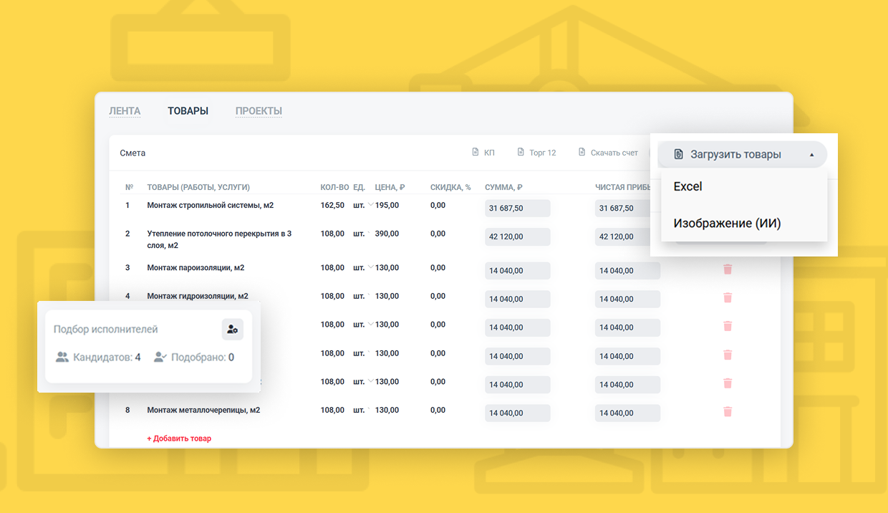Click the + Добавить товар link

click(179, 438)
